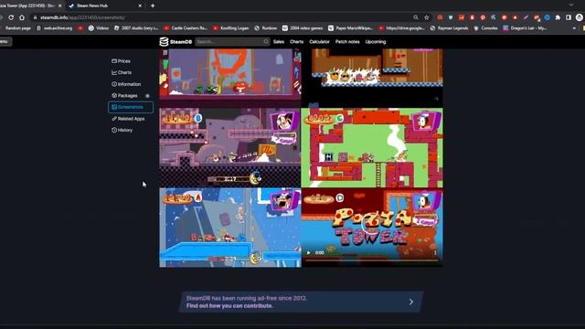Open the green background screenshot thumbnail

(372, 148)
